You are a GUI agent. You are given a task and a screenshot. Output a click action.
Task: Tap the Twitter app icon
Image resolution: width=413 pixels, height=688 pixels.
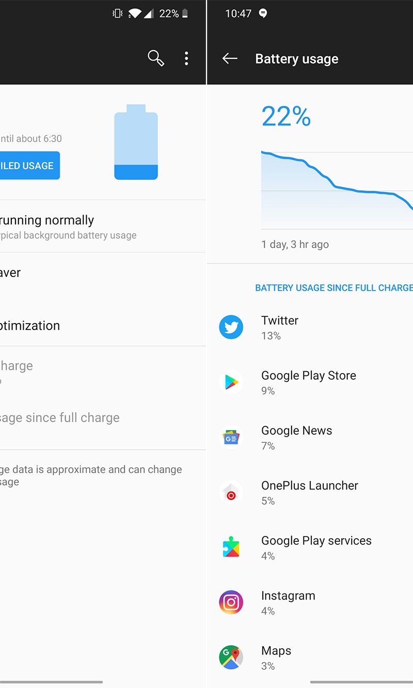coord(231,327)
